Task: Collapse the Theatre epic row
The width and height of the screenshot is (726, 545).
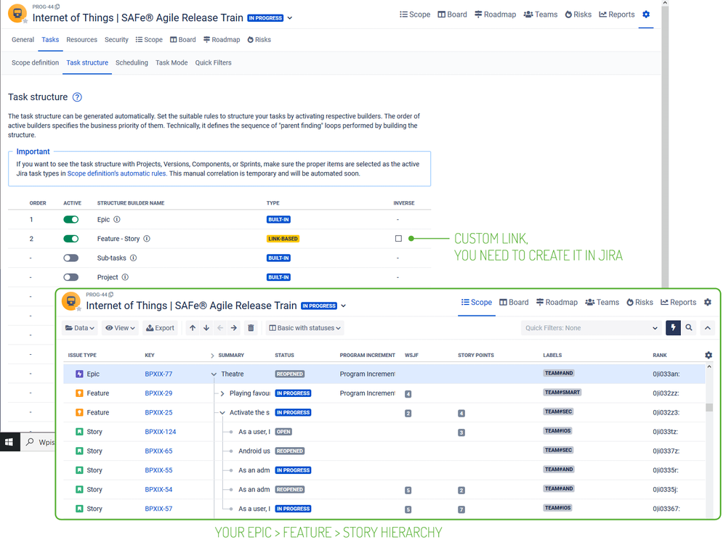Action: coord(214,374)
